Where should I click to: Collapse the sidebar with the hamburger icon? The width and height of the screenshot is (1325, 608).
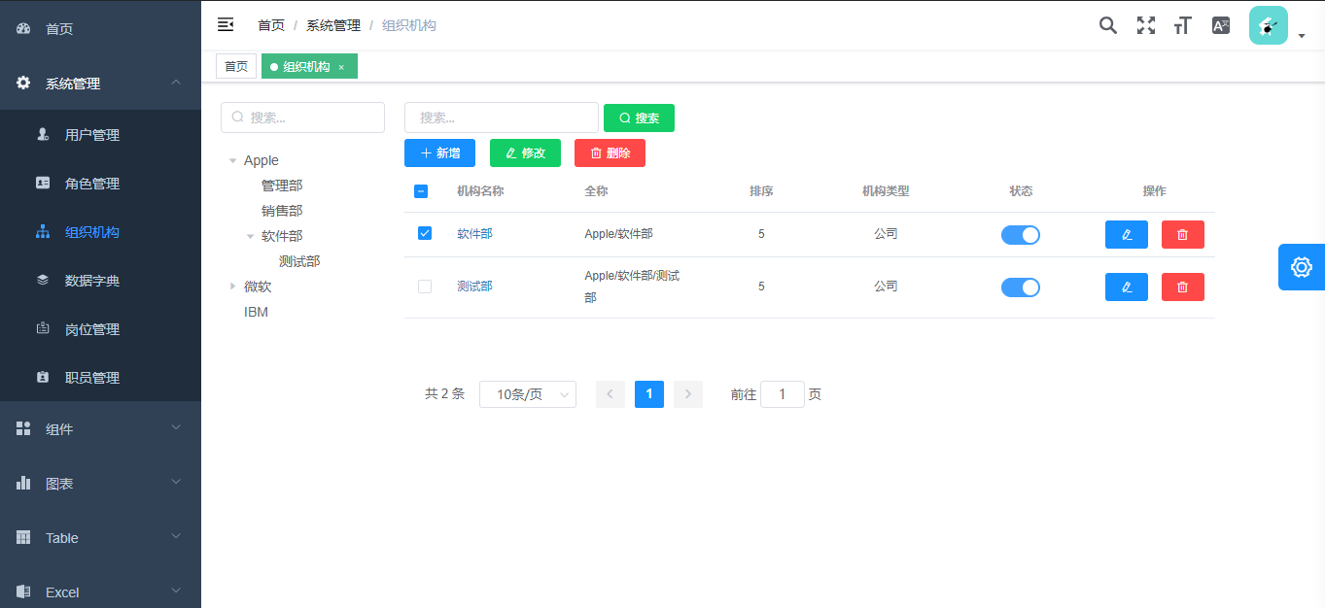point(226,24)
